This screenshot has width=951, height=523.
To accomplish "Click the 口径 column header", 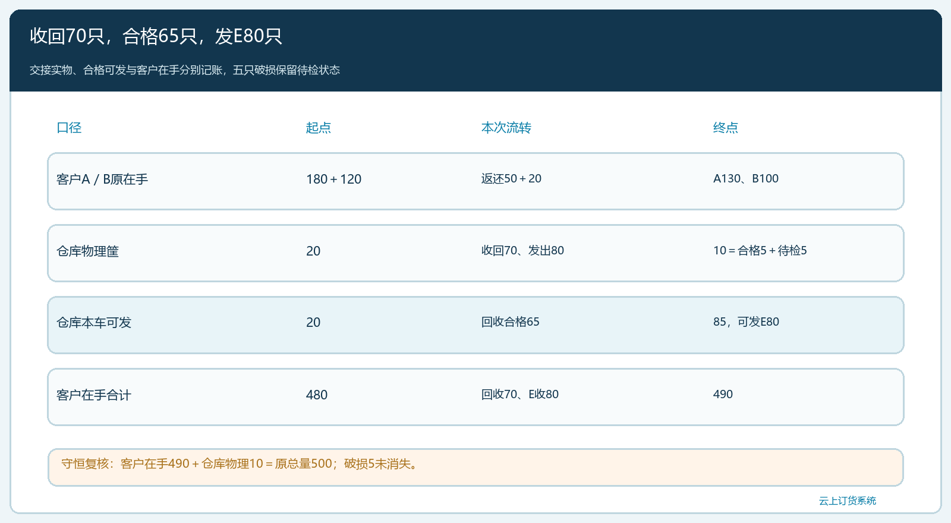I will pos(69,128).
